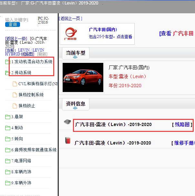Click the text 车型:雷凌（Levin）
This screenshot has width=195, height=196.
pyautogui.click(x=127, y=76)
